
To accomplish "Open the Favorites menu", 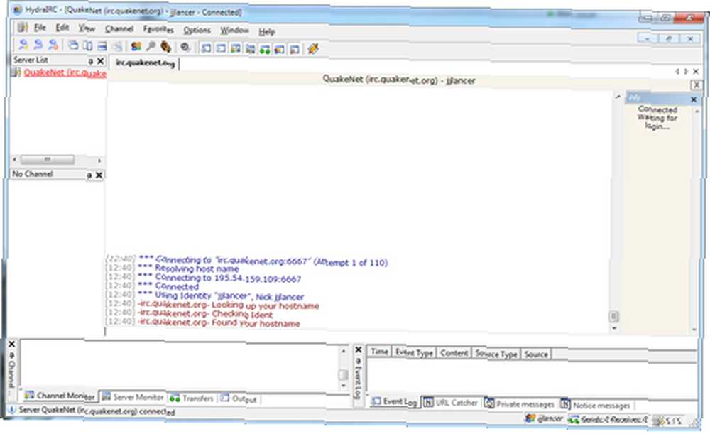I will pyautogui.click(x=158, y=29).
